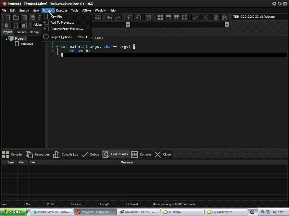Open the Debug bottom panel tab
The width and height of the screenshot is (289, 216).
pos(90,154)
